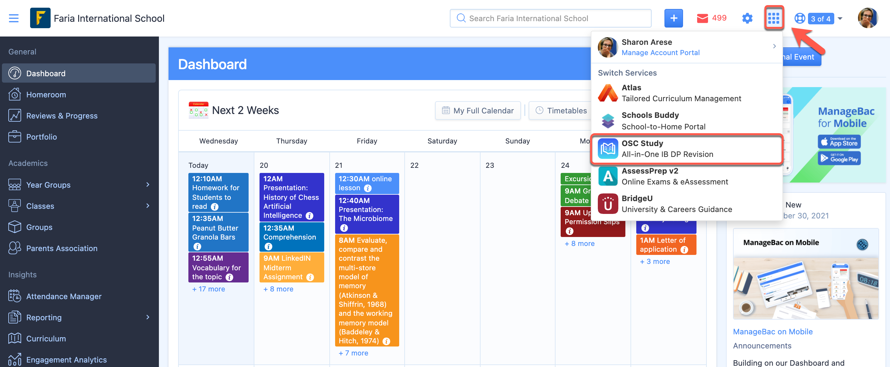Go to Dashboard in sidebar
The width and height of the screenshot is (890, 367).
[79, 73]
